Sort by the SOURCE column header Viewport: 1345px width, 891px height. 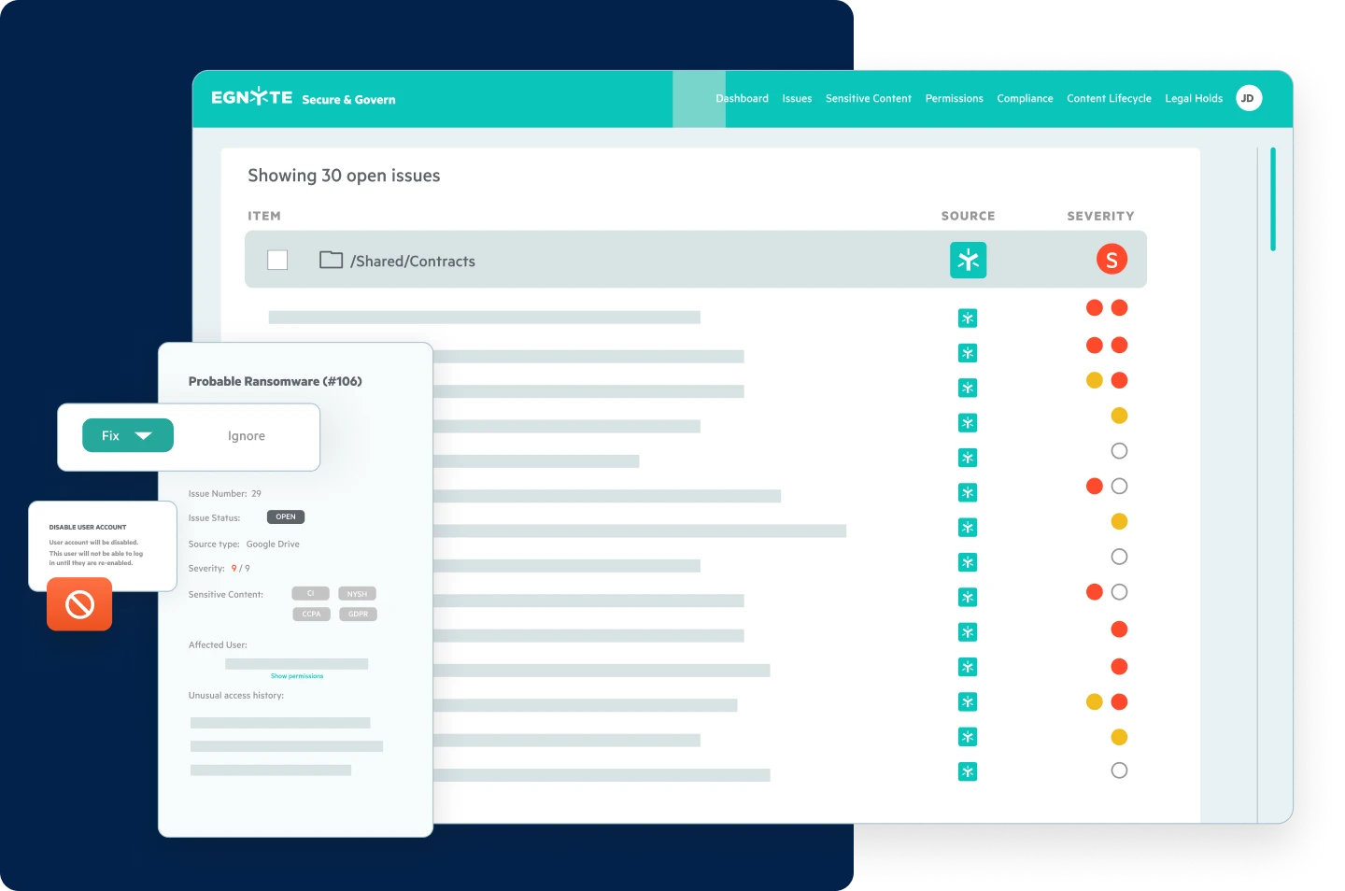pos(968,216)
